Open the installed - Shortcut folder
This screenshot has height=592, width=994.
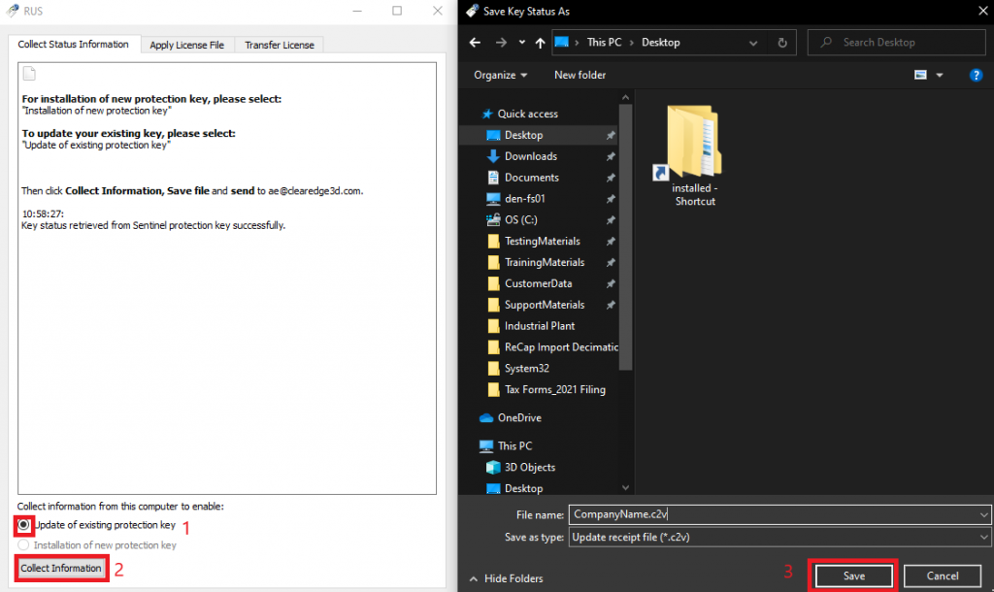(694, 155)
